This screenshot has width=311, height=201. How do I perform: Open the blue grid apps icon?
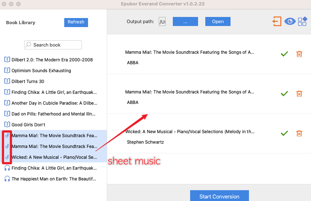(x=302, y=21)
